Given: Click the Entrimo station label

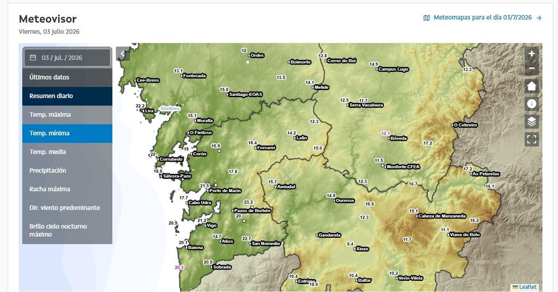Looking at the screenshot, I should click(307, 281).
